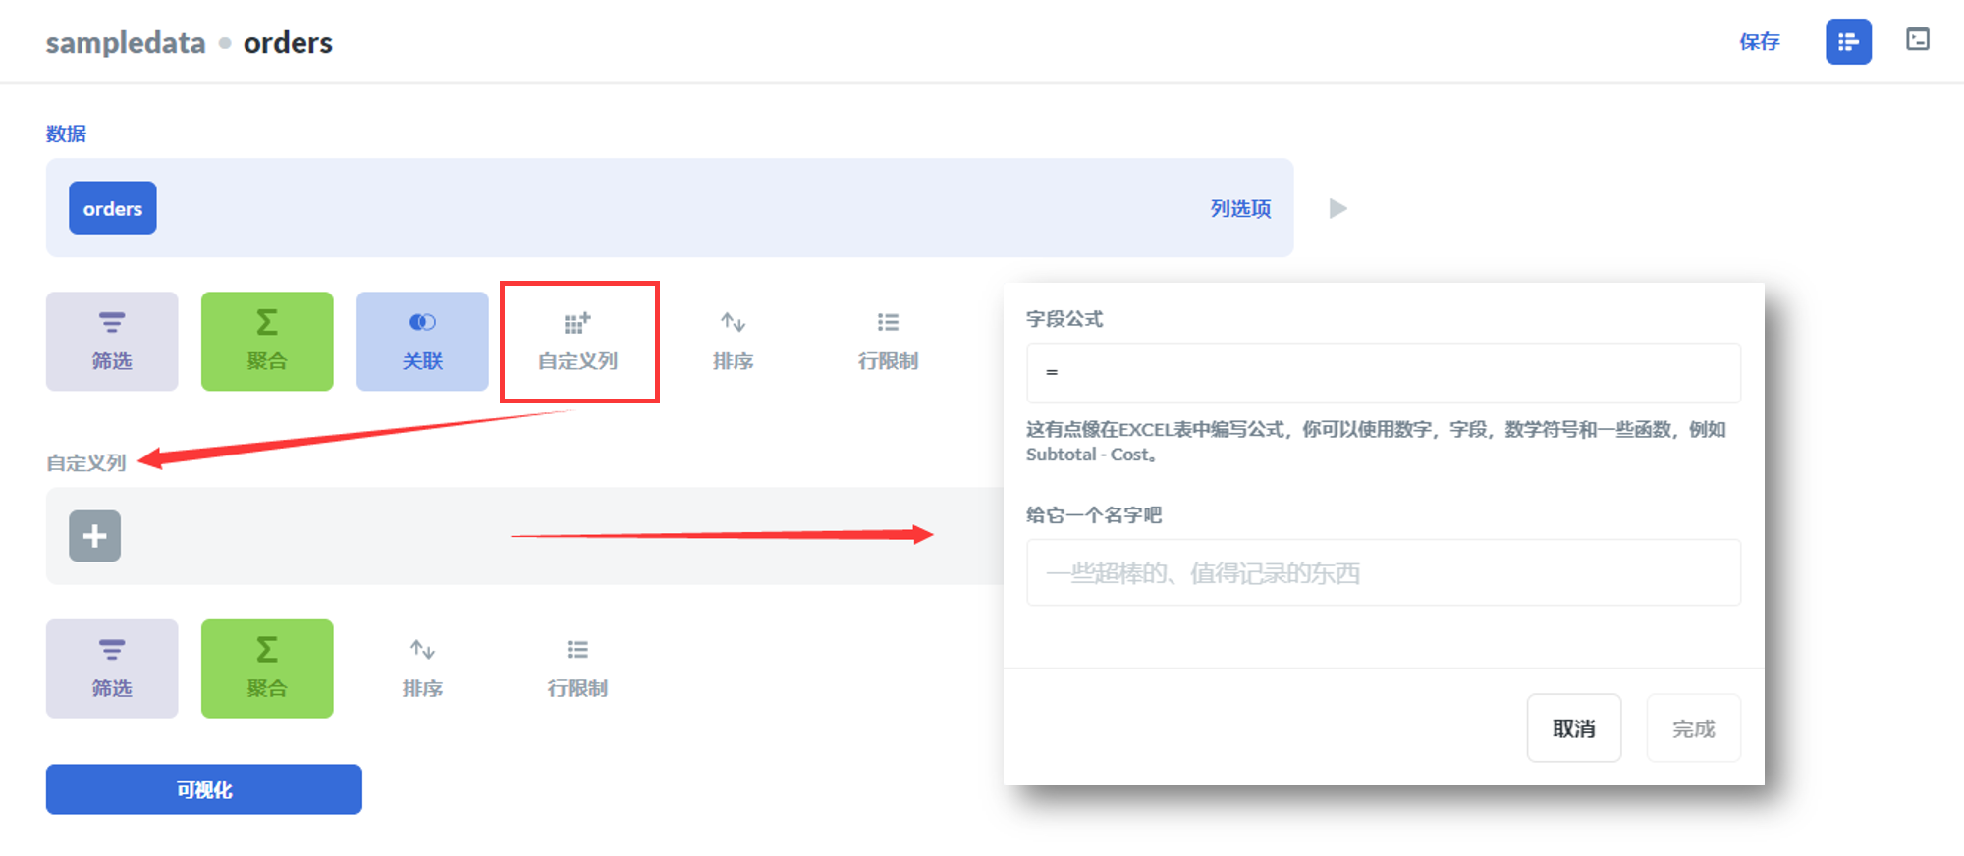Image resolution: width=1964 pixels, height=856 pixels.
Task: Focus the 字段公式 formula input field
Action: click(1384, 373)
